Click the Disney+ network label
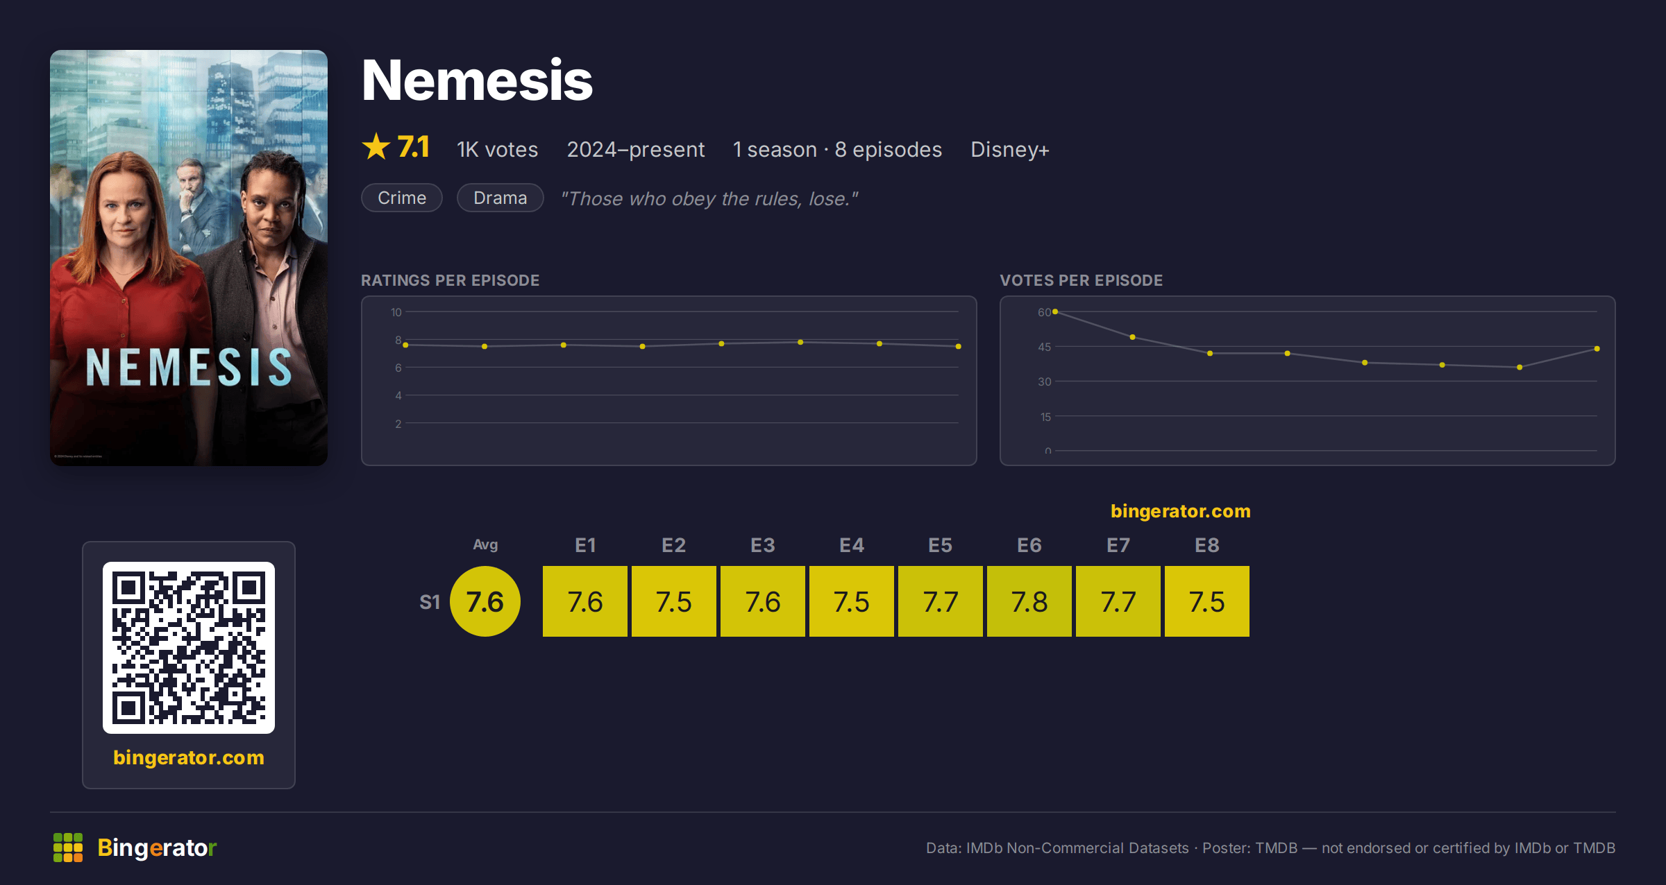 (x=1010, y=149)
